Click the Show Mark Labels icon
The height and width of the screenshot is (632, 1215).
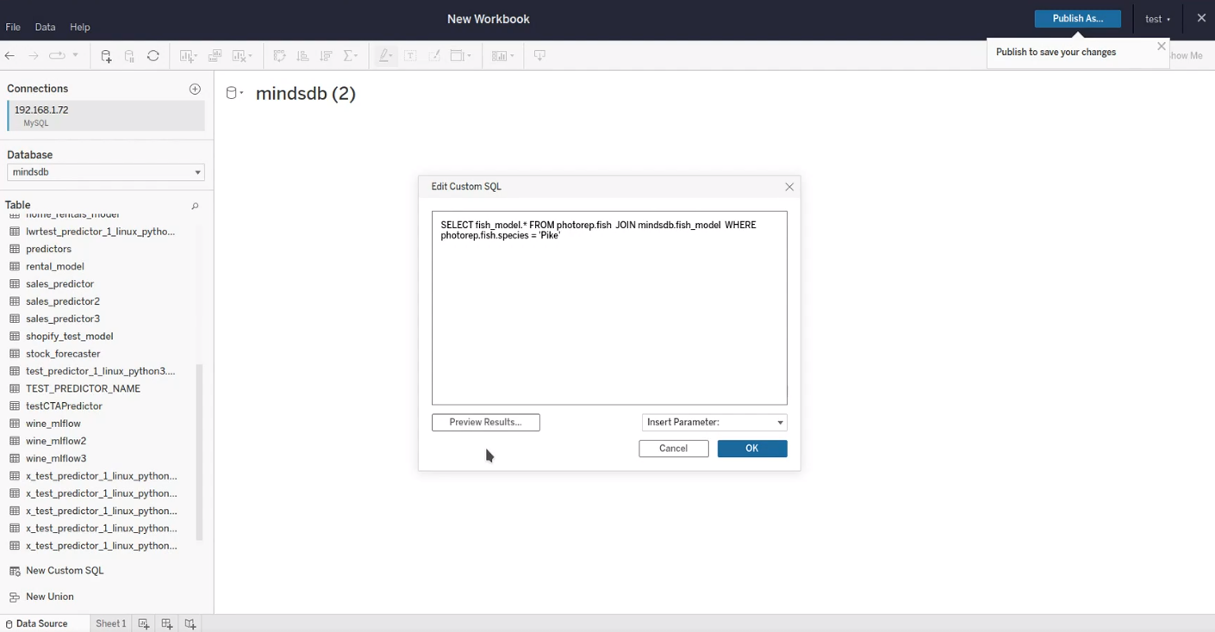(x=411, y=56)
